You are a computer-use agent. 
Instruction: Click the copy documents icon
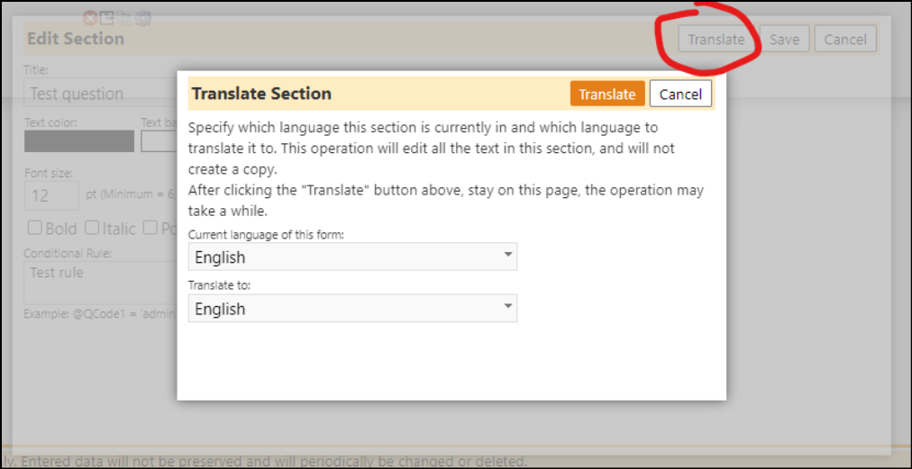[x=125, y=18]
